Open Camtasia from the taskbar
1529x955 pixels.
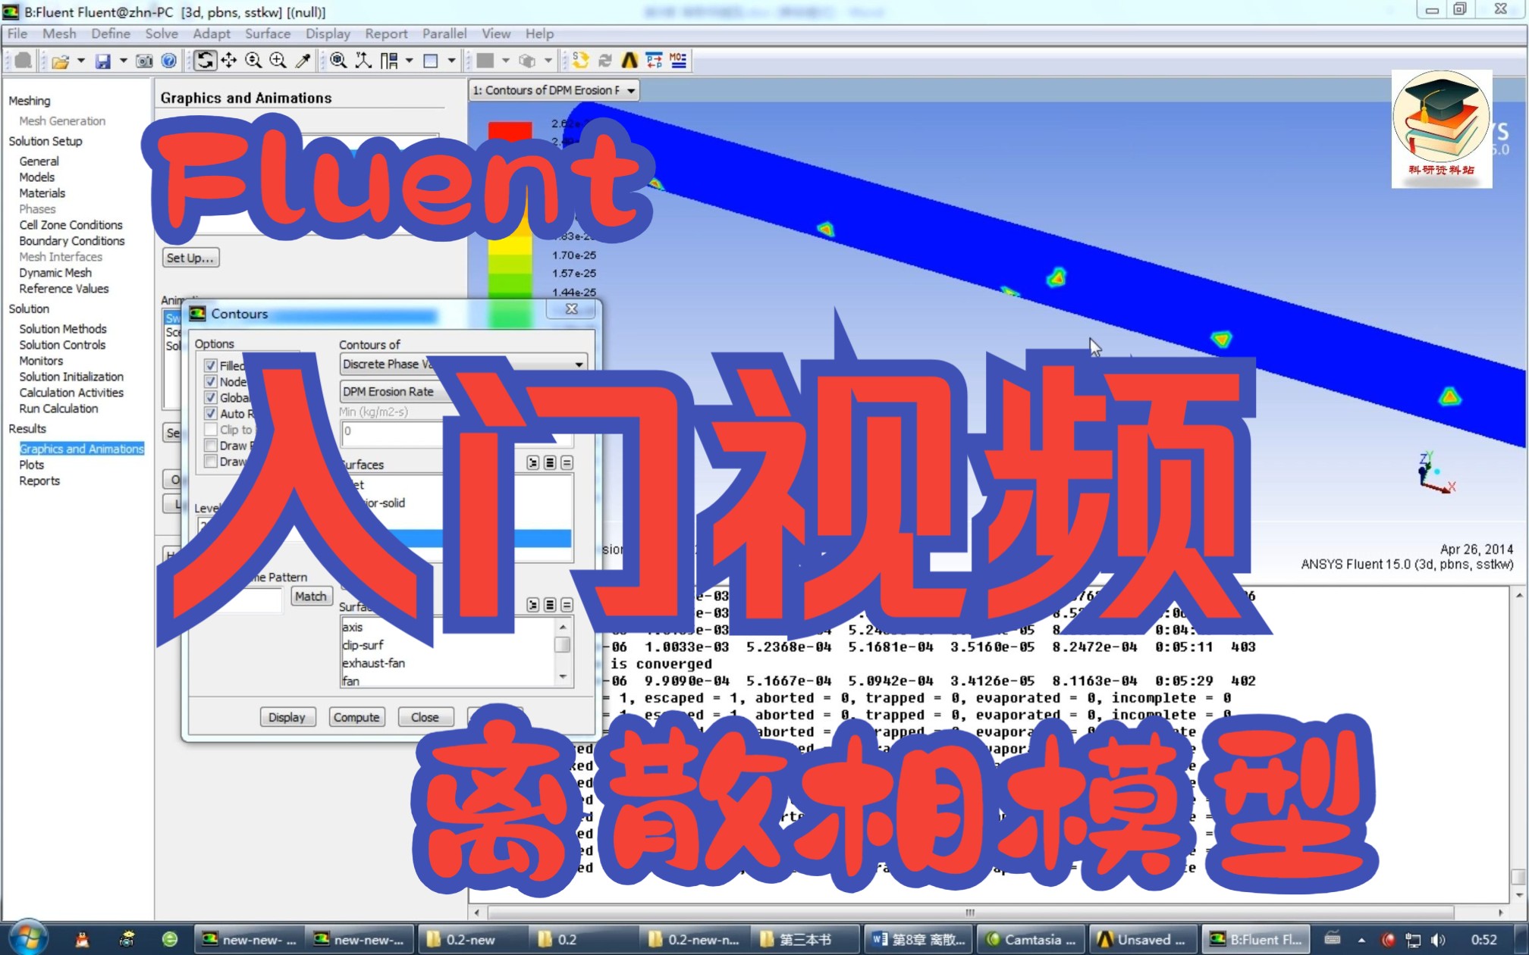coord(1031,939)
